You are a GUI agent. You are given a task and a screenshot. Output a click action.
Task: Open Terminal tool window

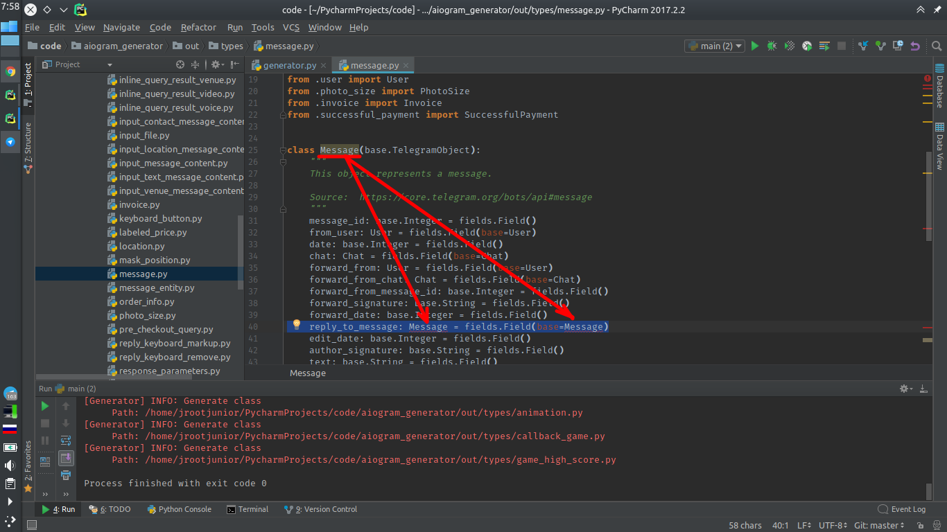point(247,509)
